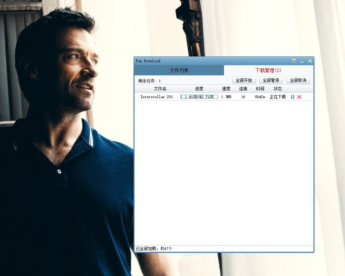
Task: Click the 正在下载 status text
Action: [278, 97]
